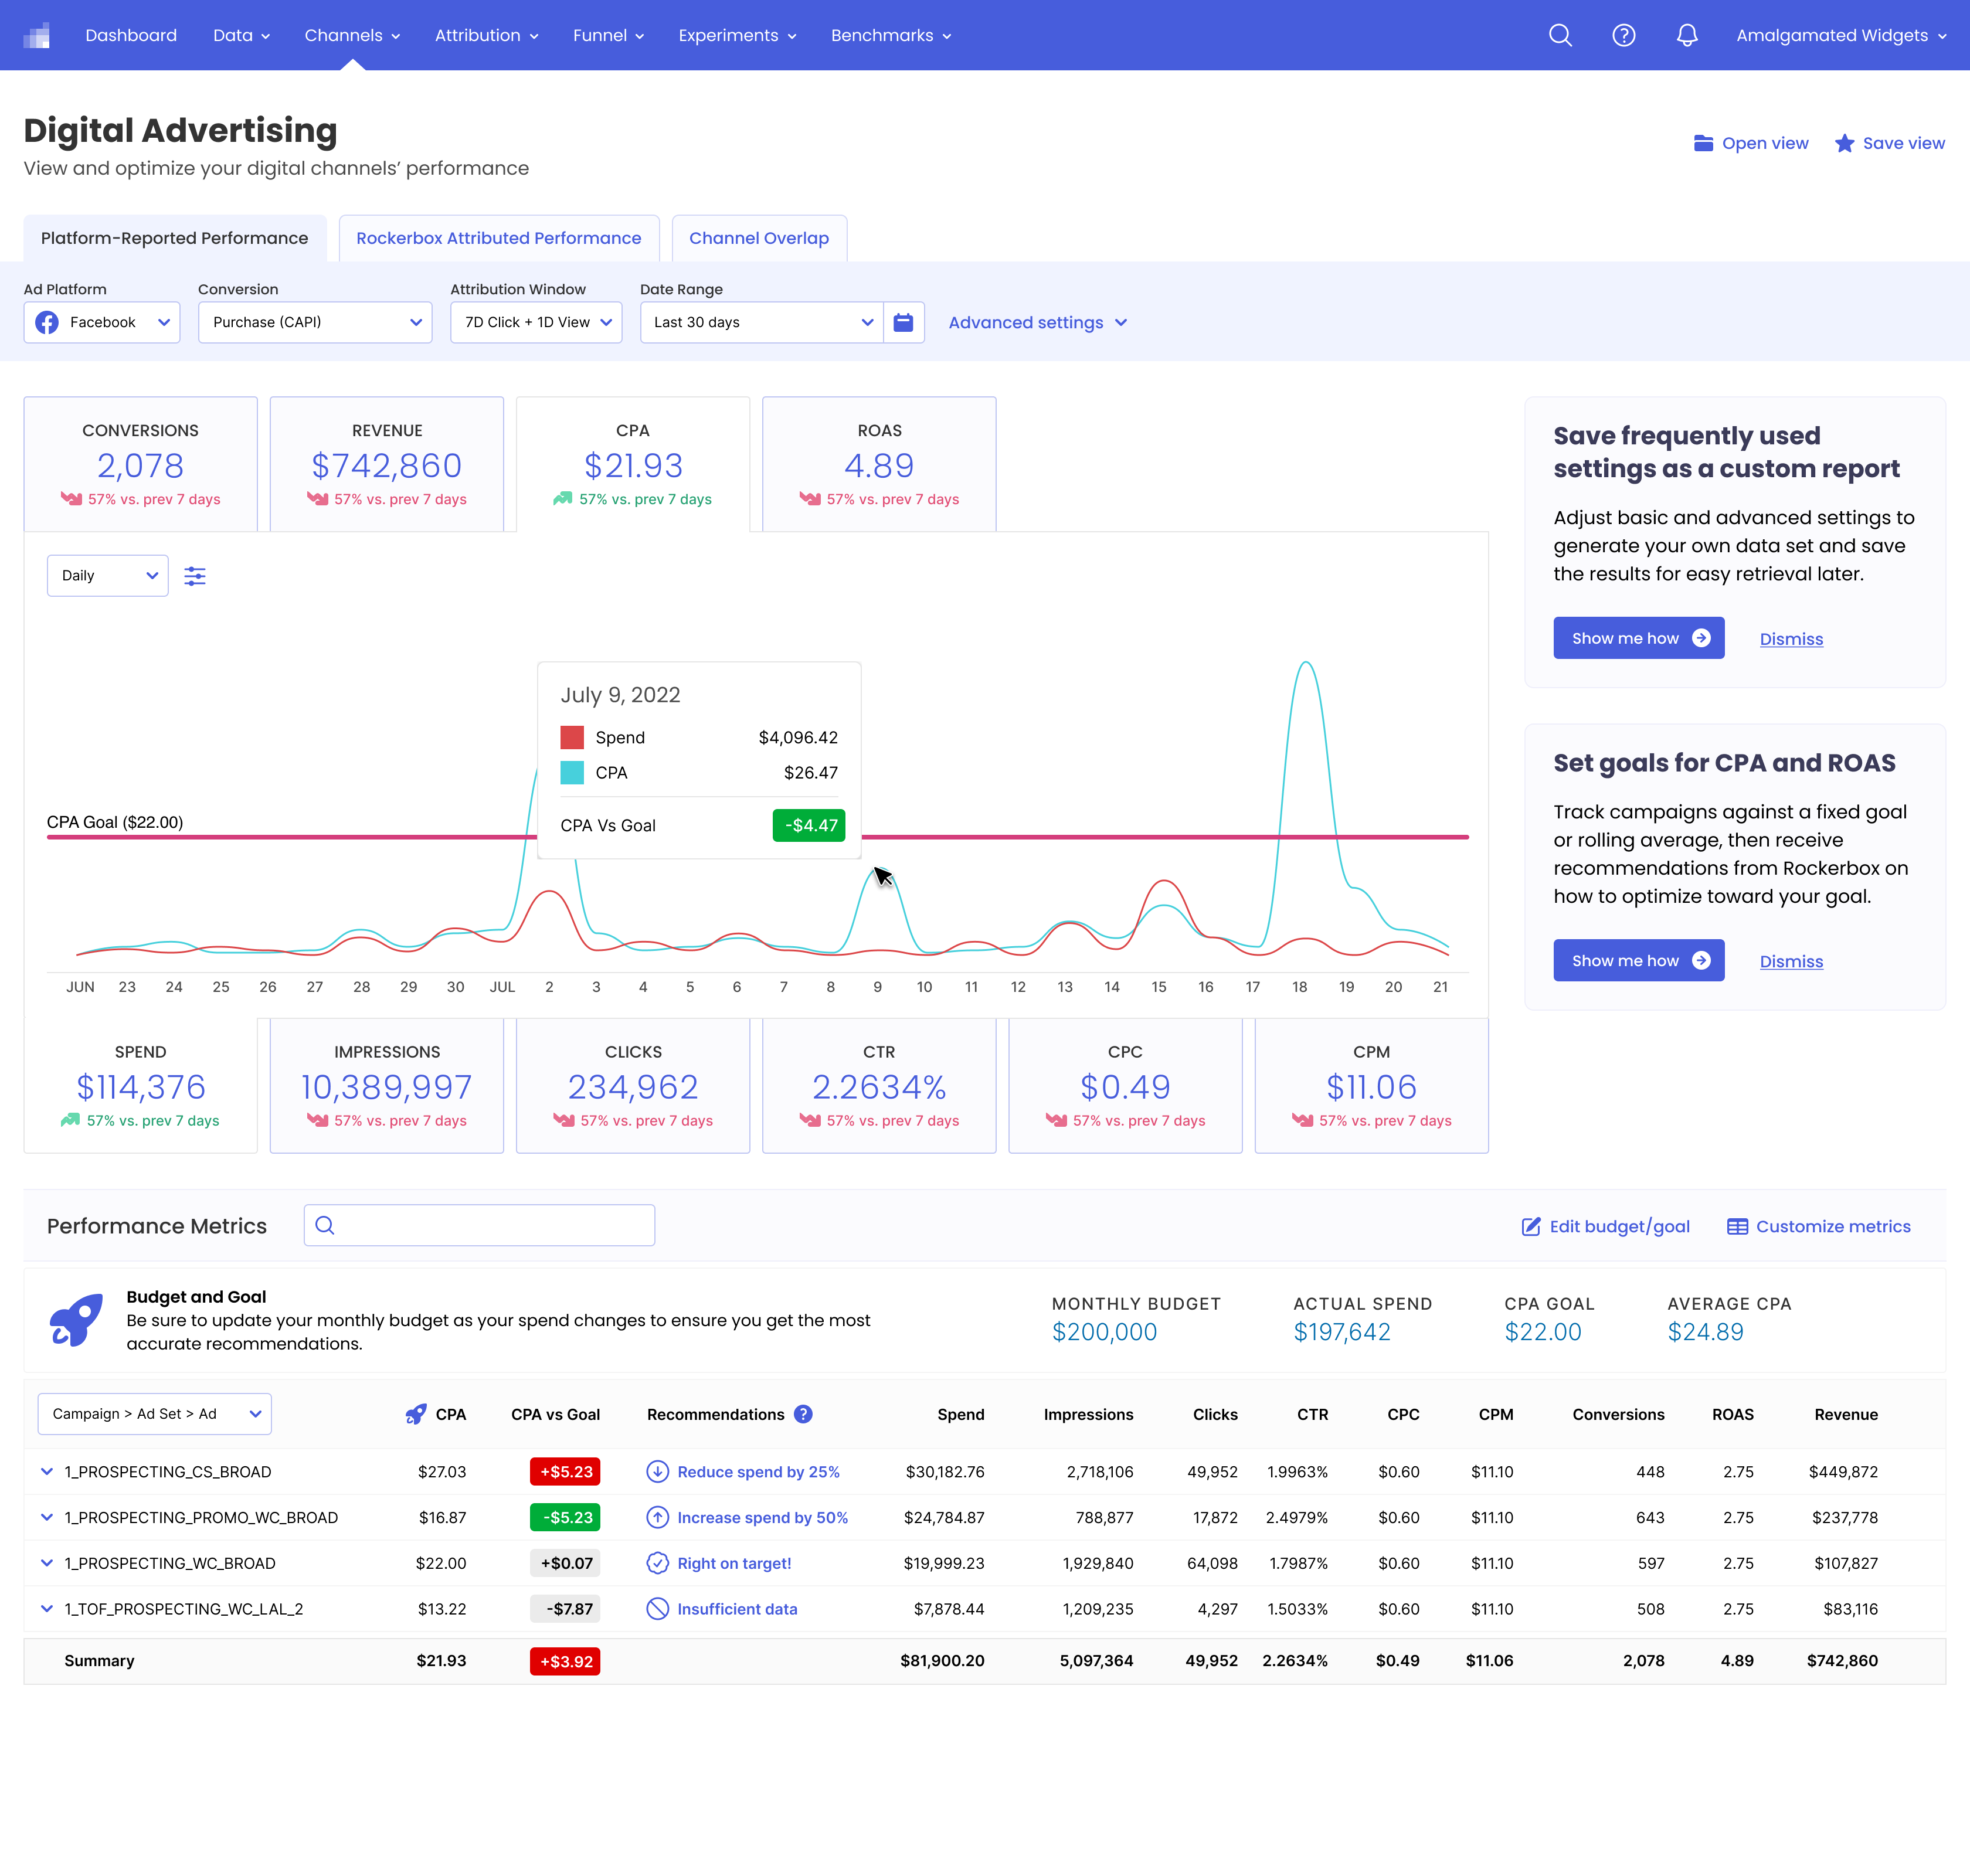Click the Rockerbox logo icon
The image size is (1970, 1876).
[37, 35]
